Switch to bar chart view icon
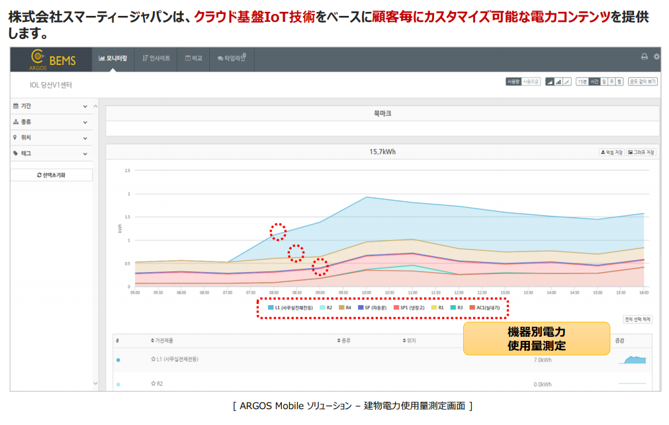The width and height of the screenshot is (669, 425). [558, 81]
